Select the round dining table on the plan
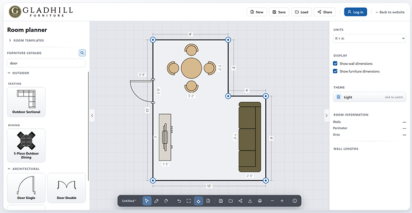This screenshot has height=213, width=412. coord(192,68)
